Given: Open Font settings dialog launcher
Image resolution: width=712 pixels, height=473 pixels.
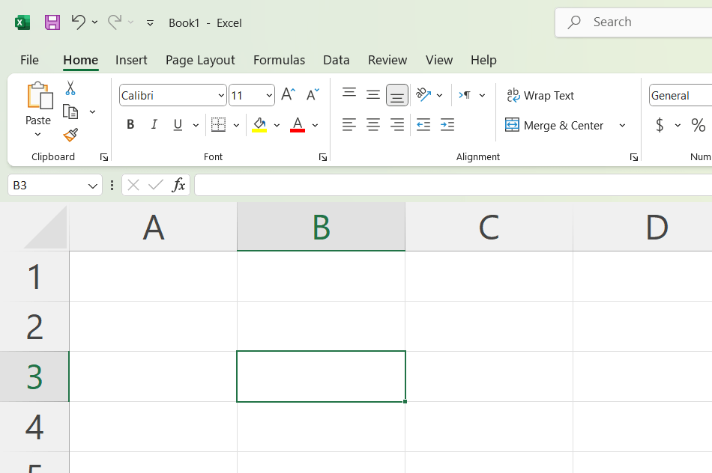Looking at the screenshot, I should pyautogui.click(x=323, y=157).
